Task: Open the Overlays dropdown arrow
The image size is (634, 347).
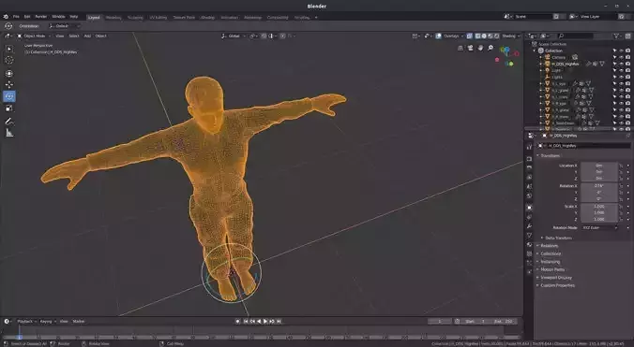Action: click(462, 36)
